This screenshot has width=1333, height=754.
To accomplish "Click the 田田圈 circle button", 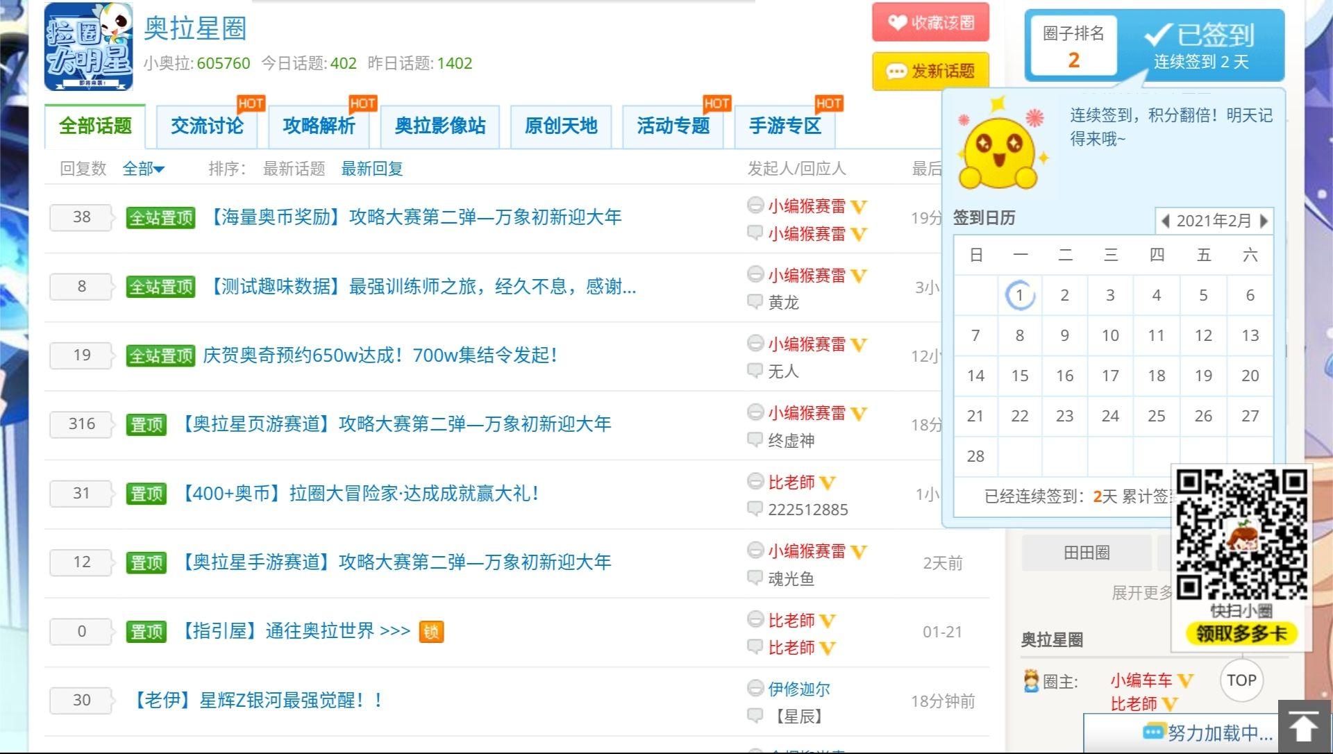I will (x=1087, y=553).
